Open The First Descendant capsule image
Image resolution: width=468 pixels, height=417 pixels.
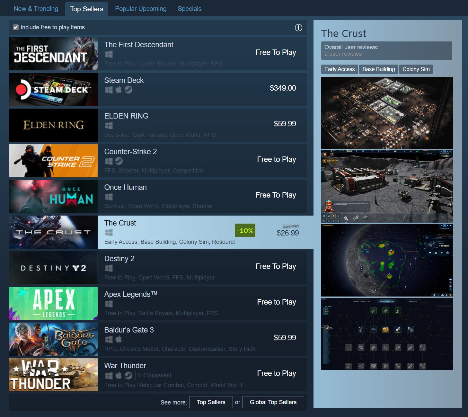pos(53,54)
